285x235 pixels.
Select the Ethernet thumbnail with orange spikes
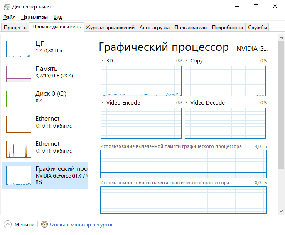[19, 149]
